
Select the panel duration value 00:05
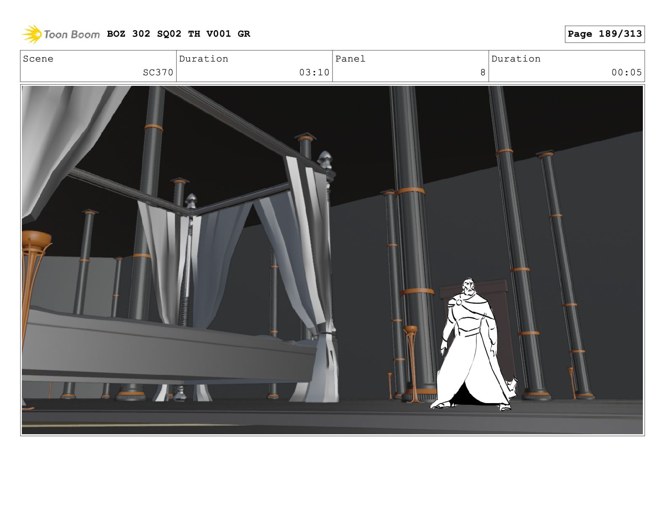click(x=626, y=72)
